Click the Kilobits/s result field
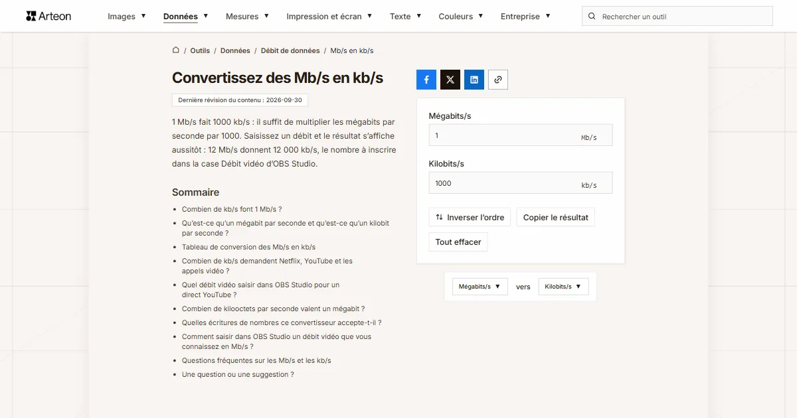 521,183
